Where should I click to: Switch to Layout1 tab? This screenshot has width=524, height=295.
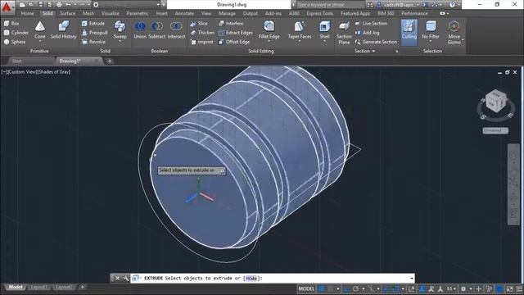pyautogui.click(x=38, y=287)
